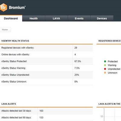Click Attacks detected last 30 days row

point(46,111)
